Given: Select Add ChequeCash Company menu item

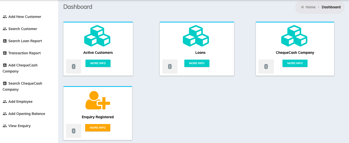Looking at the screenshot, I should (23, 65).
